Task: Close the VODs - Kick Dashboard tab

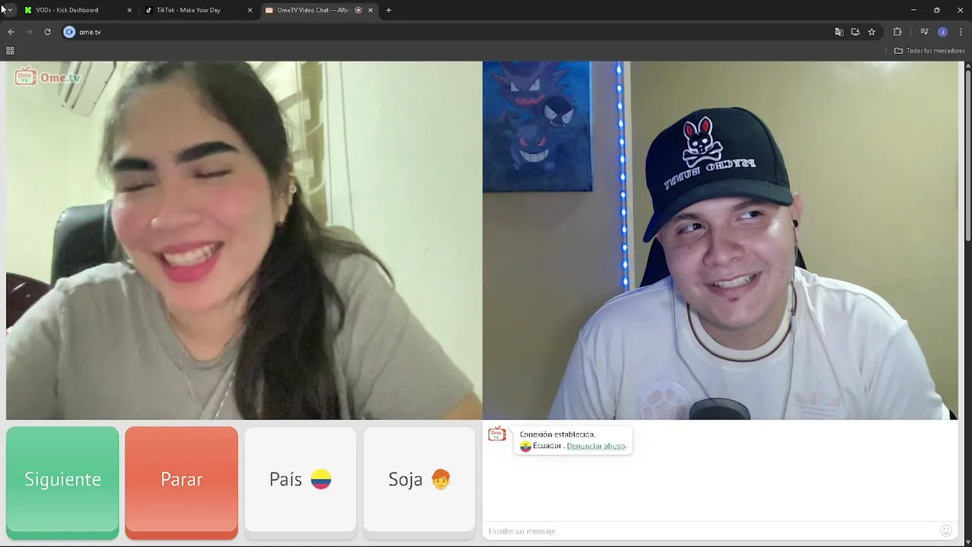Action: point(129,10)
